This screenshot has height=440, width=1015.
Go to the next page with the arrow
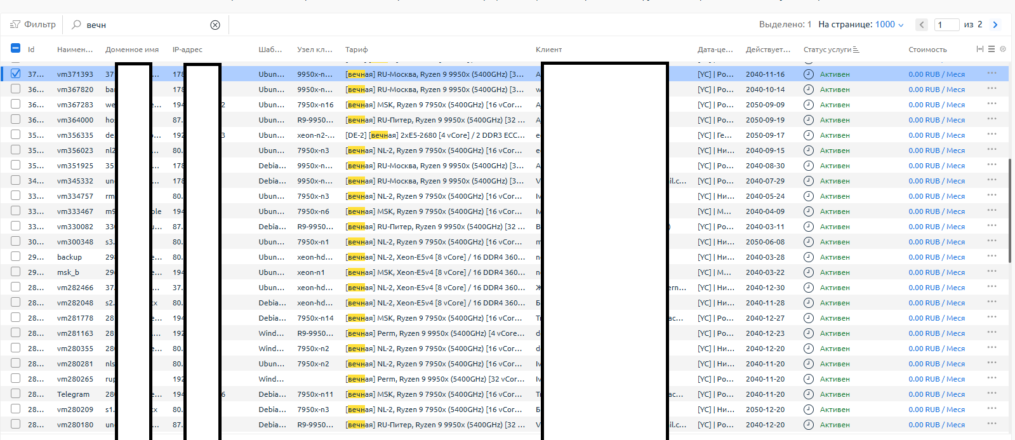pyautogui.click(x=995, y=25)
